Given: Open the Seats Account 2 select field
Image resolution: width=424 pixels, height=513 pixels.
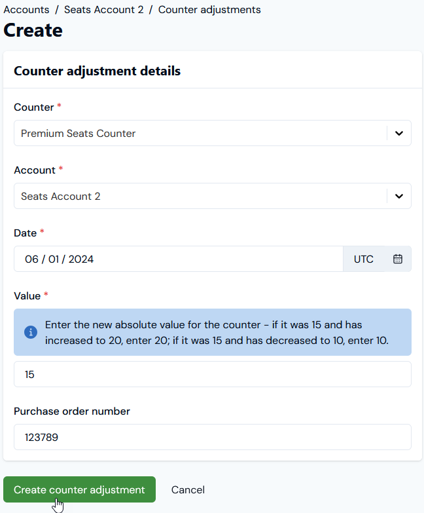Looking at the screenshot, I should click(x=212, y=196).
